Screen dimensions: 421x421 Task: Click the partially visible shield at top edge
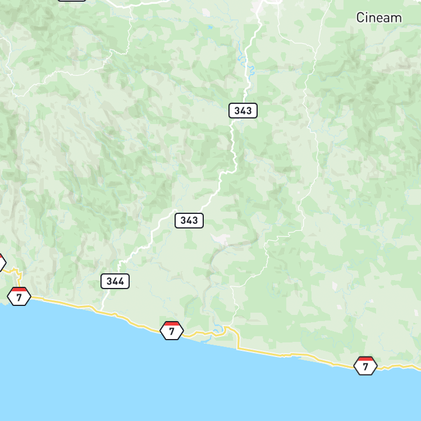click(72, 1)
